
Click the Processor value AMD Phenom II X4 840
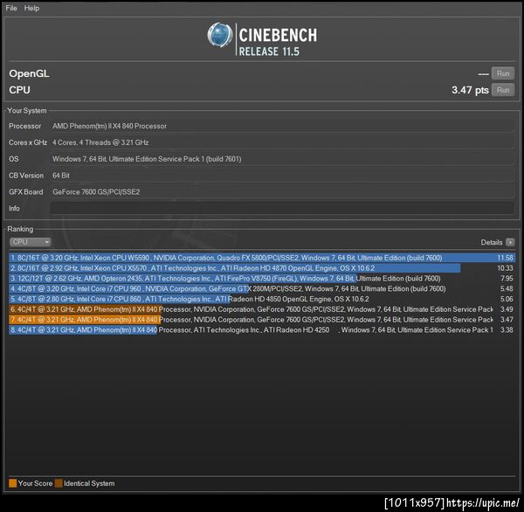(x=109, y=126)
